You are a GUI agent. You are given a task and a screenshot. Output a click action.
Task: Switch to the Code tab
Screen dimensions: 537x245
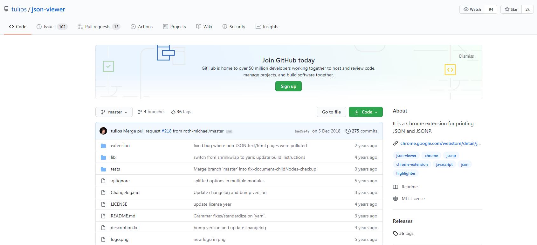(x=17, y=27)
